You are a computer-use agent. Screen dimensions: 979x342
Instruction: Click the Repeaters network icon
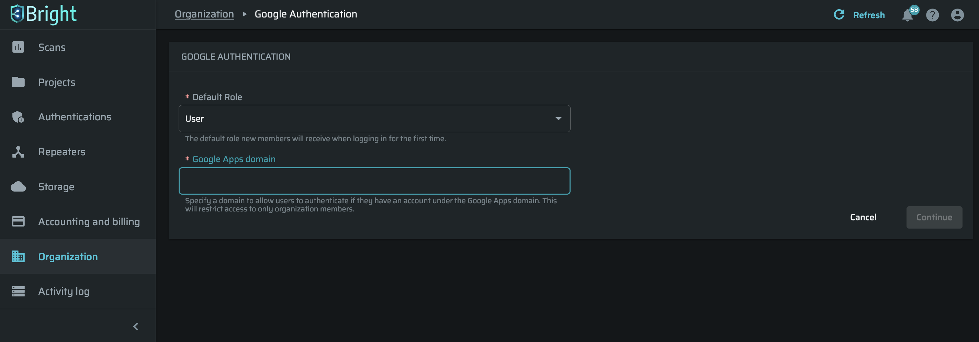coord(18,152)
